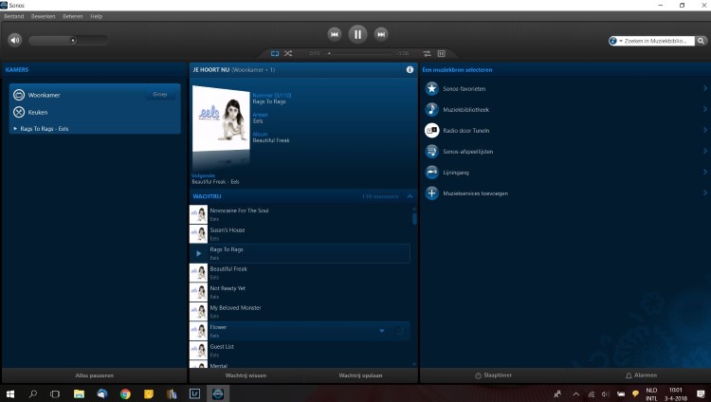Toggle crossfade option beside the seek bar
Screen dimensions: 711x402
[427, 53]
